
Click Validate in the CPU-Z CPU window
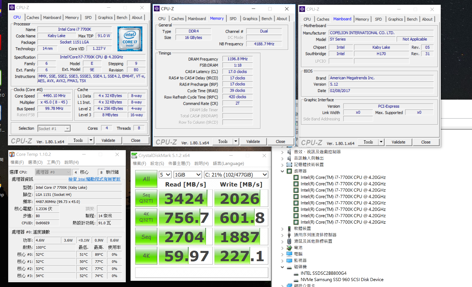[108, 140]
